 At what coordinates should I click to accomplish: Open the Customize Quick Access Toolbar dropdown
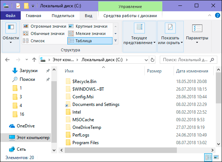33,6
